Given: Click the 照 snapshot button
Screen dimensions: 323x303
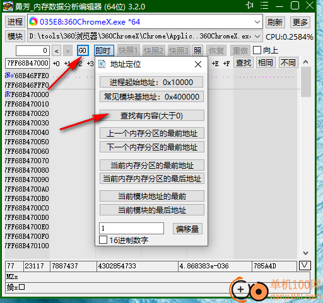Looking at the screenshot, I should pyautogui.click(x=197, y=50).
